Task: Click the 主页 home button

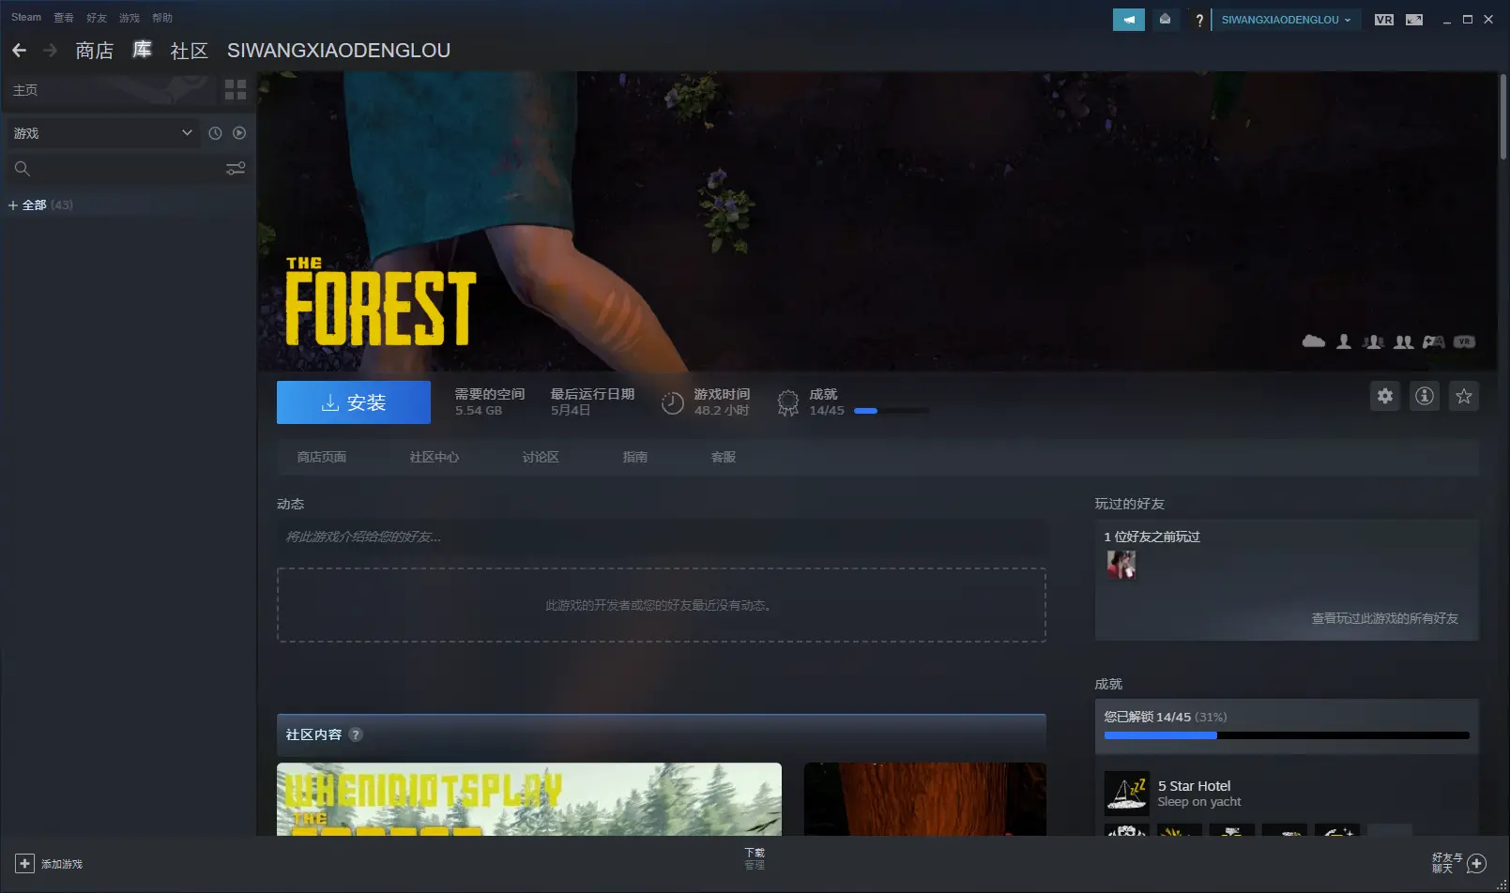Action: [x=109, y=90]
